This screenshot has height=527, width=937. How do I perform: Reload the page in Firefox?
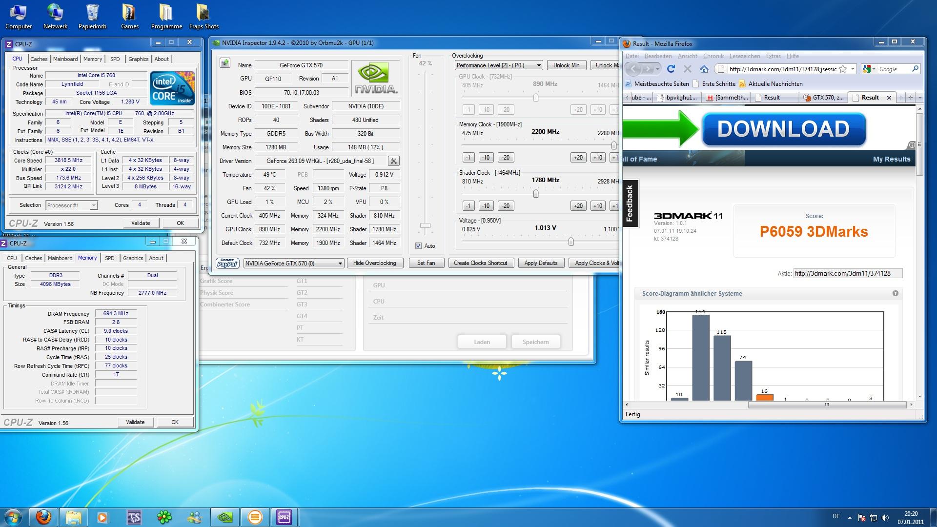pos(671,69)
